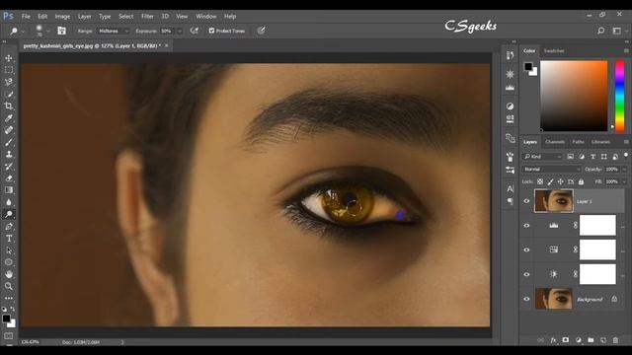Enable airbrush build-up effect
The height and width of the screenshot is (355, 632).
pos(195,31)
